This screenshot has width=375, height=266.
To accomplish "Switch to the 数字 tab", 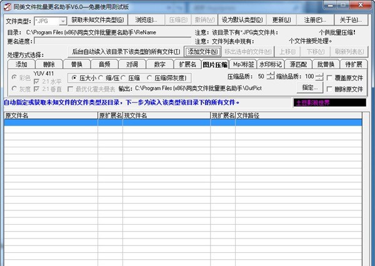I will 160,64.
